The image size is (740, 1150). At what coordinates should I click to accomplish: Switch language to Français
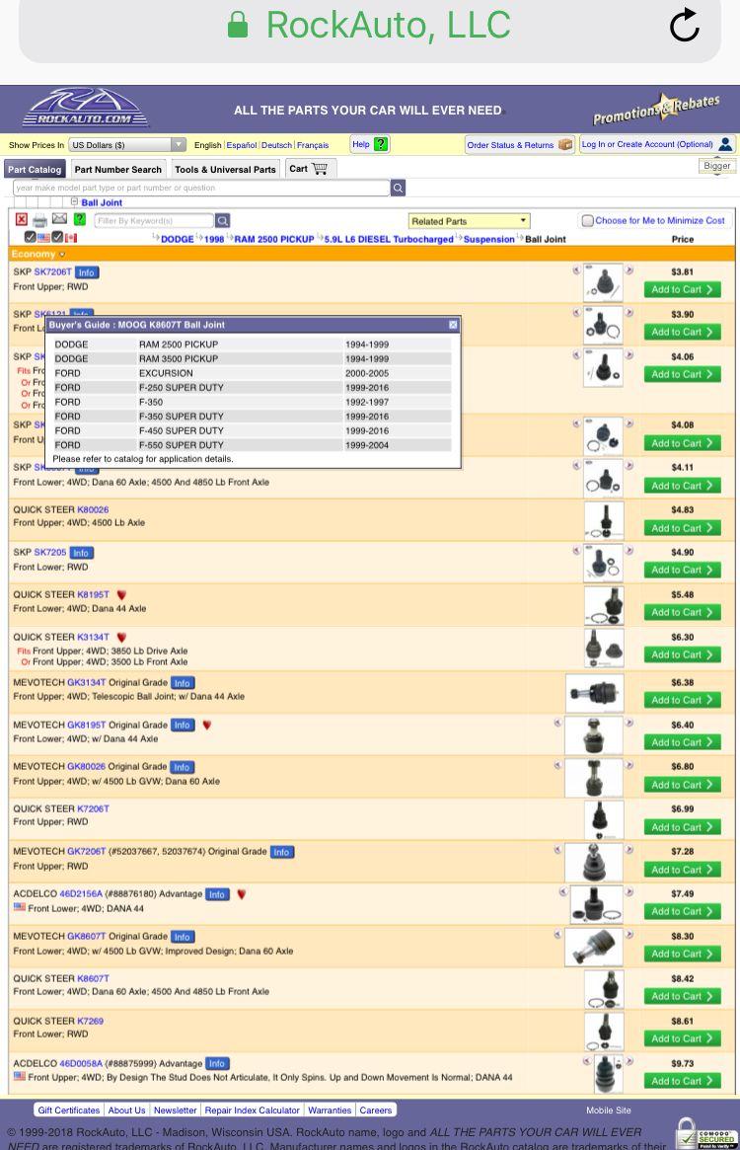coord(313,145)
